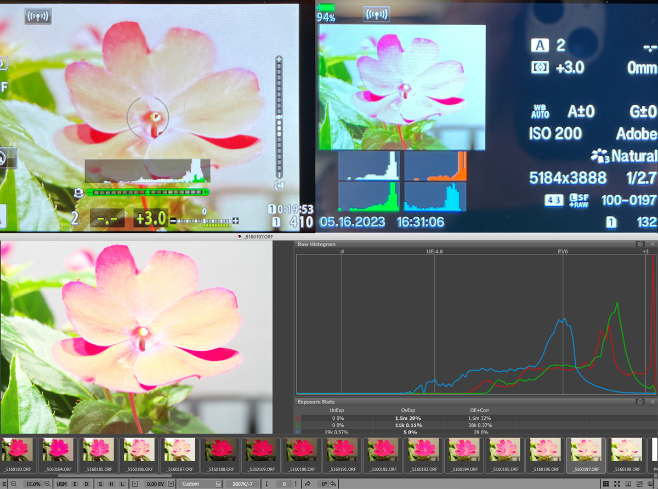Click the zoom out magnifier icon
The image size is (658, 489).
14,484
